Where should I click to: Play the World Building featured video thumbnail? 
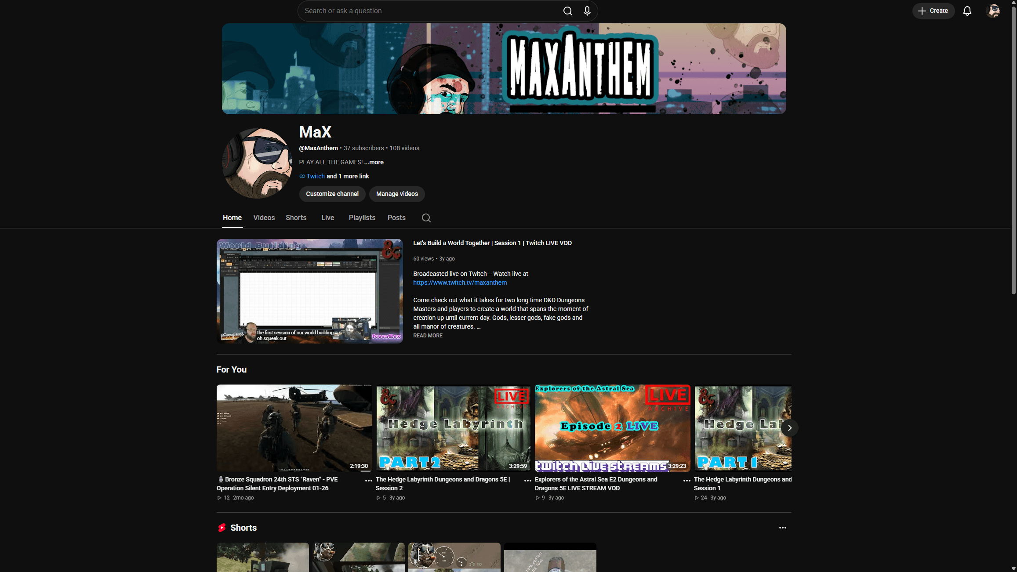click(309, 291)
